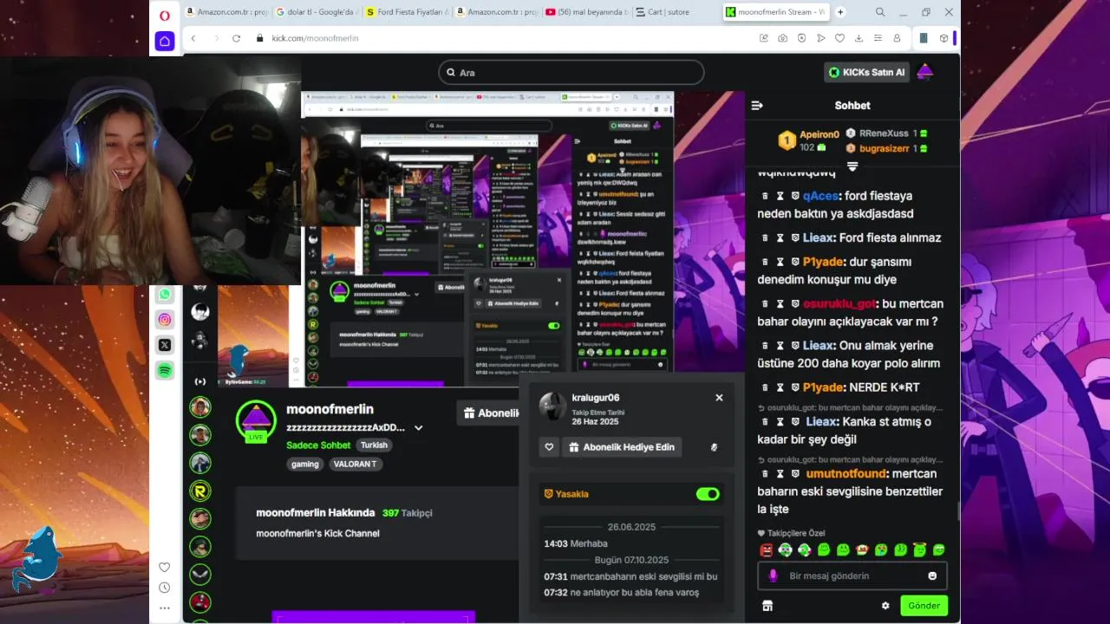Close the kraluugur06 user card

click(719, 398)
